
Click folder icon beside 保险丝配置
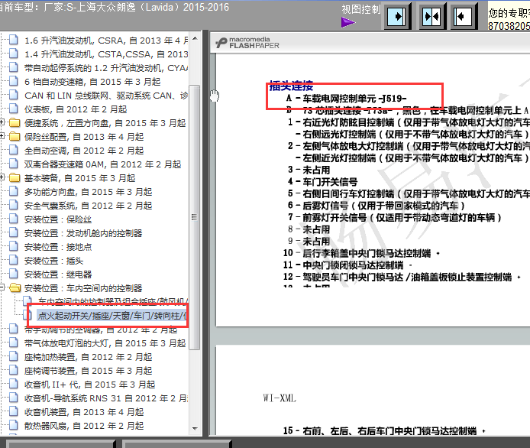point(15,136)
